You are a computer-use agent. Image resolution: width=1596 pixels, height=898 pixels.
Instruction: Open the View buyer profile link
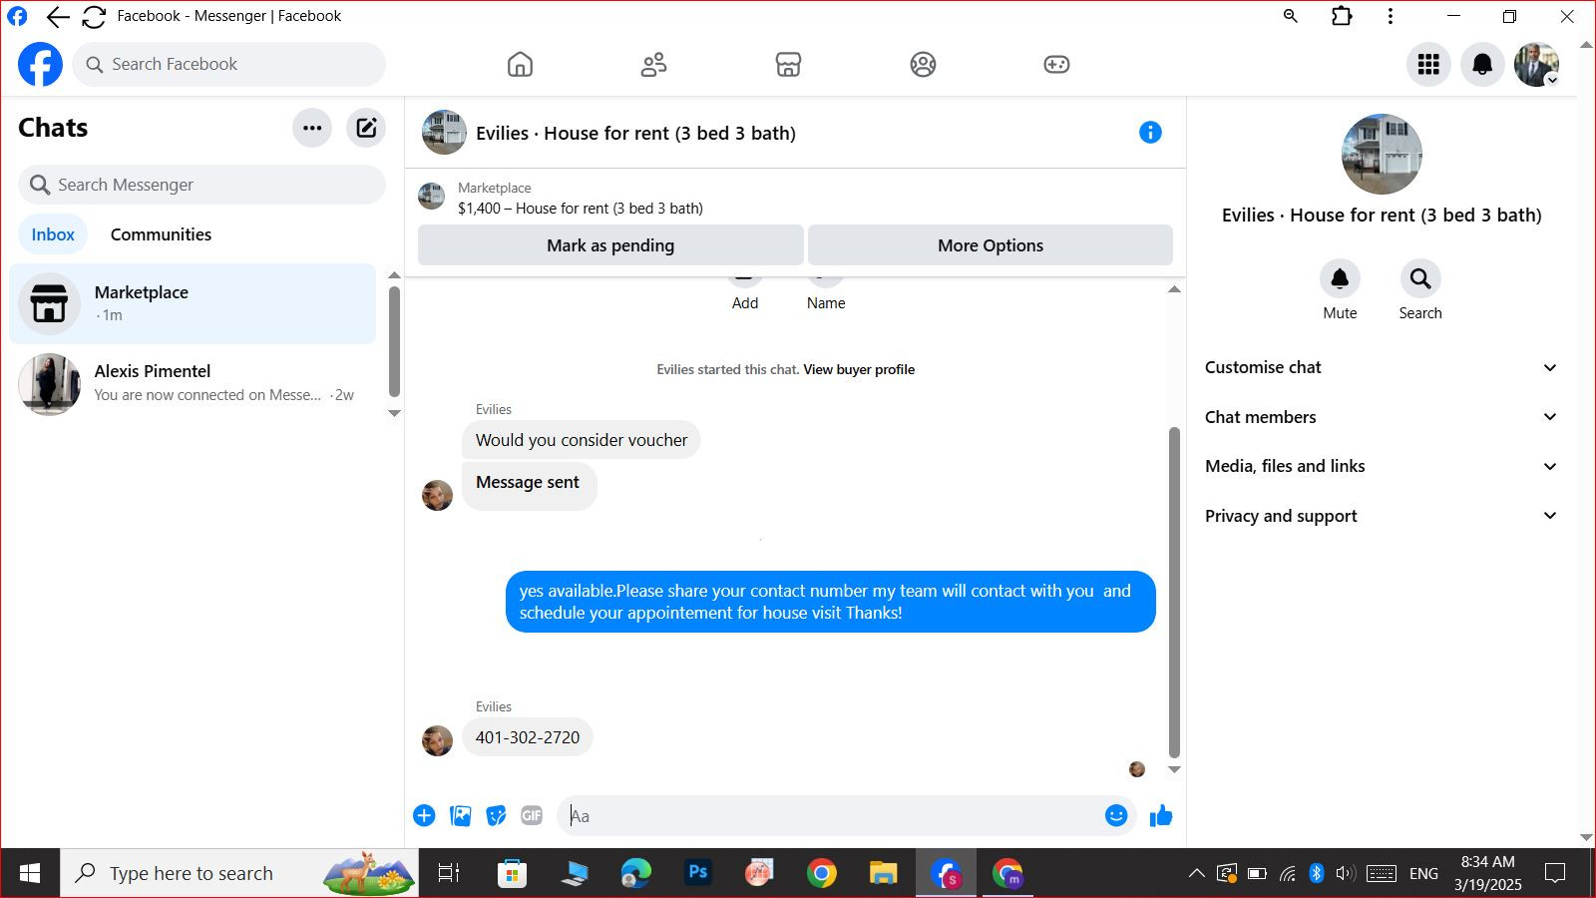pos(859,369)
